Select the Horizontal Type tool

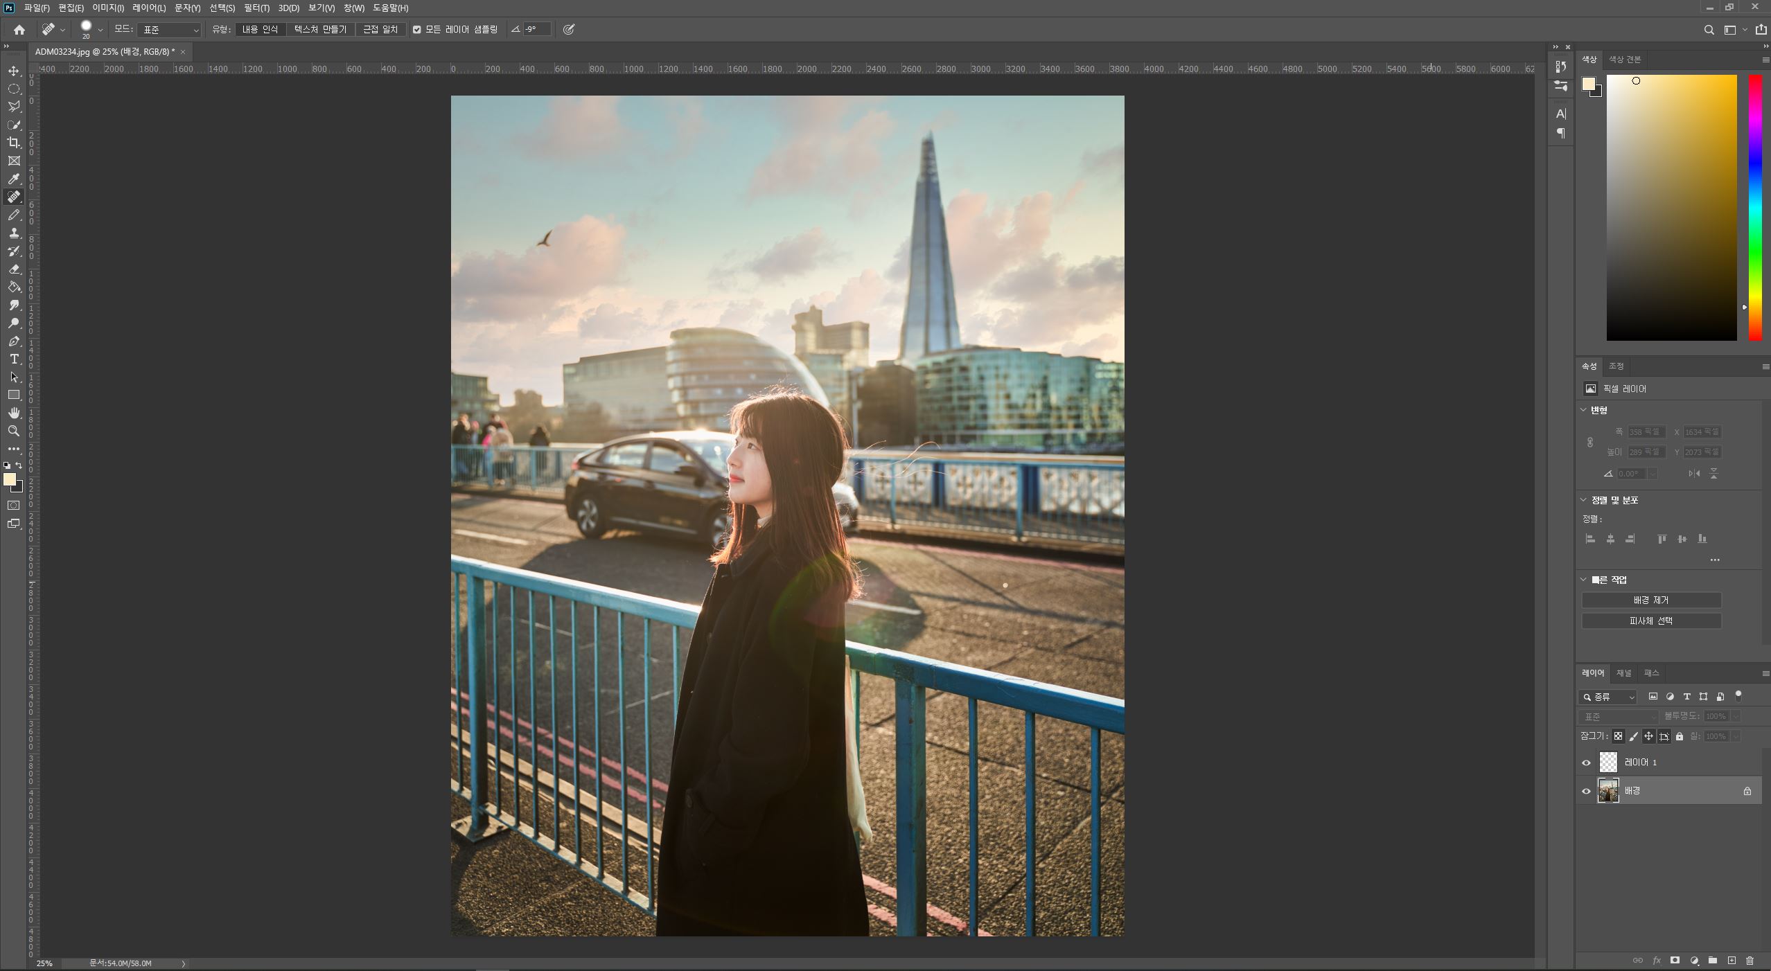pos(14,359)
